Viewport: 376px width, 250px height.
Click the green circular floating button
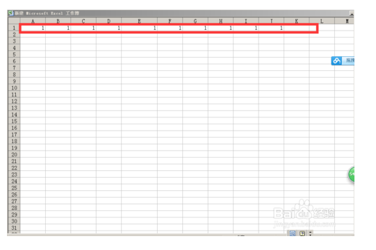tap(351, 174)
